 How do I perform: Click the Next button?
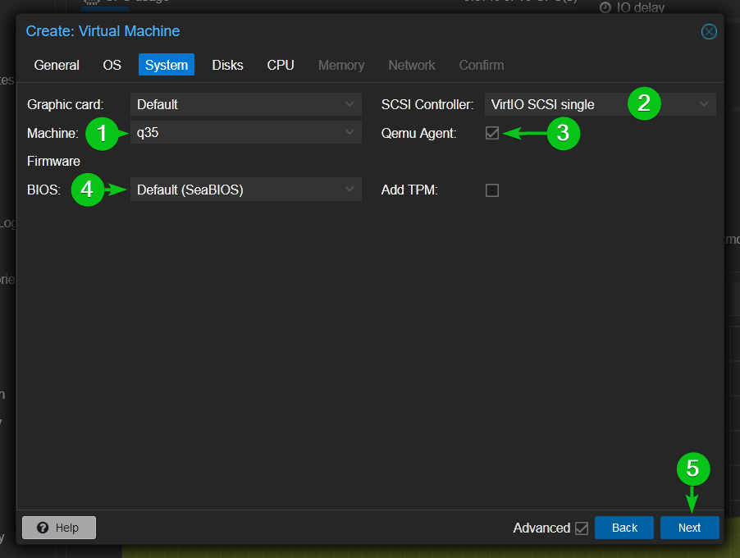(689, 528)
